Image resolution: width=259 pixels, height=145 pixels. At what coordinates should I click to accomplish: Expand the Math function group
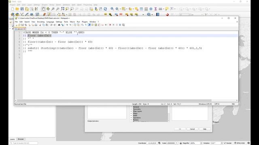pyautogui.click(x=131, y=116)
